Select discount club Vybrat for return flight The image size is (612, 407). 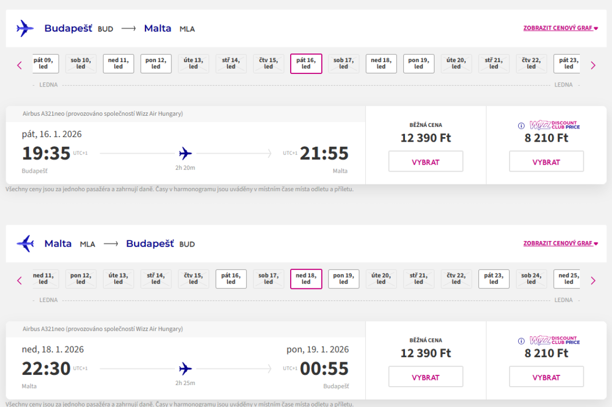point(546,377)
